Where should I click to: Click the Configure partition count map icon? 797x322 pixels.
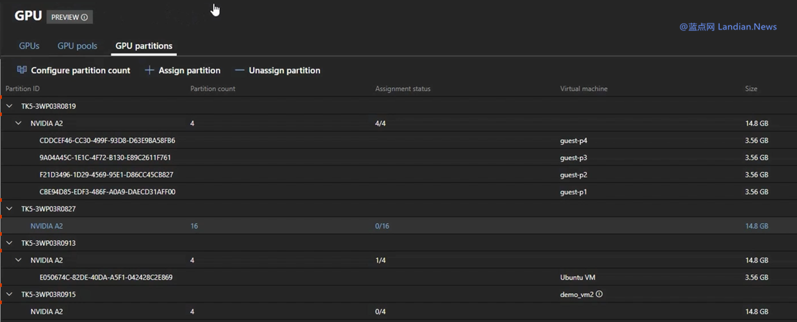(22, 70)
